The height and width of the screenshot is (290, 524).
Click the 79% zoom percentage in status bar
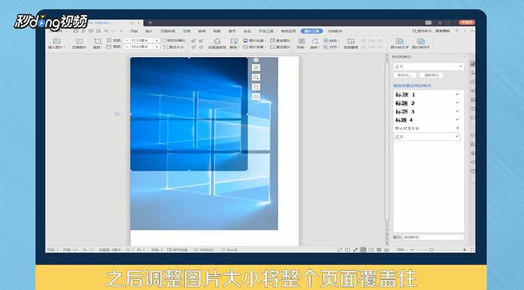pyautogui.click(x=401, y=249)
